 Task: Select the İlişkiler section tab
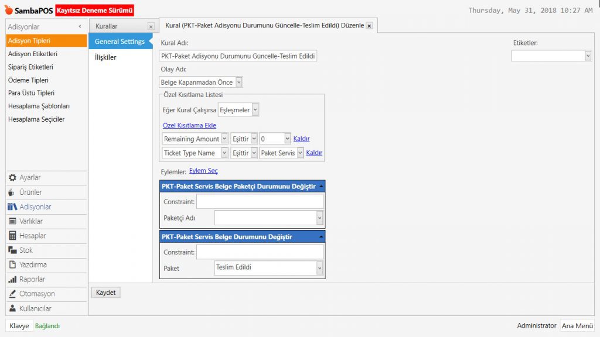tap(105, 57)
